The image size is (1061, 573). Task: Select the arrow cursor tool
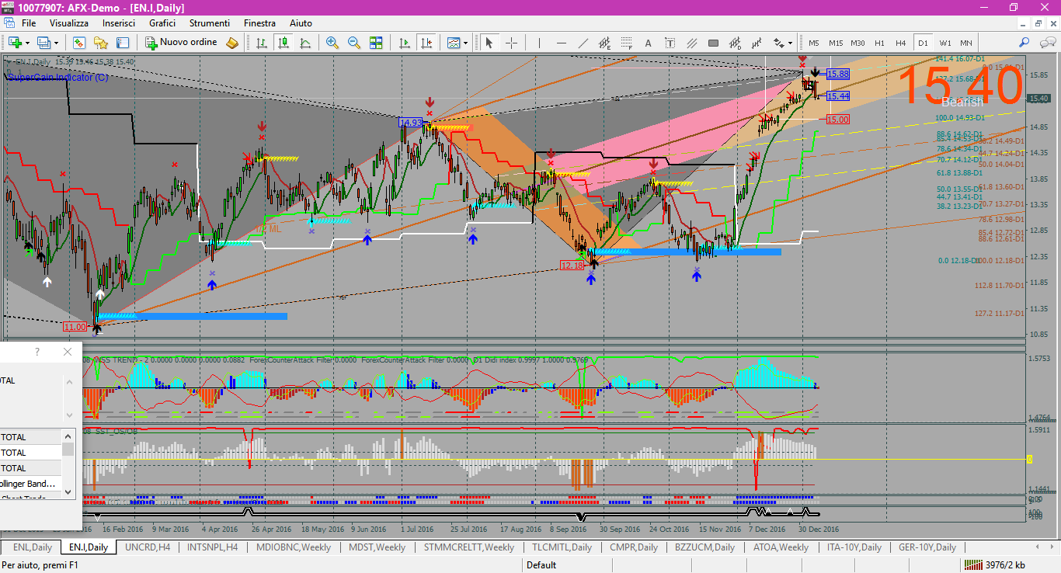click(489, 43)
